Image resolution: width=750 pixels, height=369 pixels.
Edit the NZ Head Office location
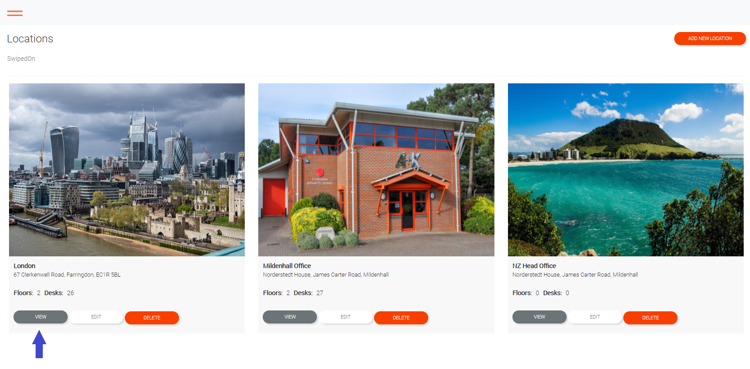[x=595, y=317]
